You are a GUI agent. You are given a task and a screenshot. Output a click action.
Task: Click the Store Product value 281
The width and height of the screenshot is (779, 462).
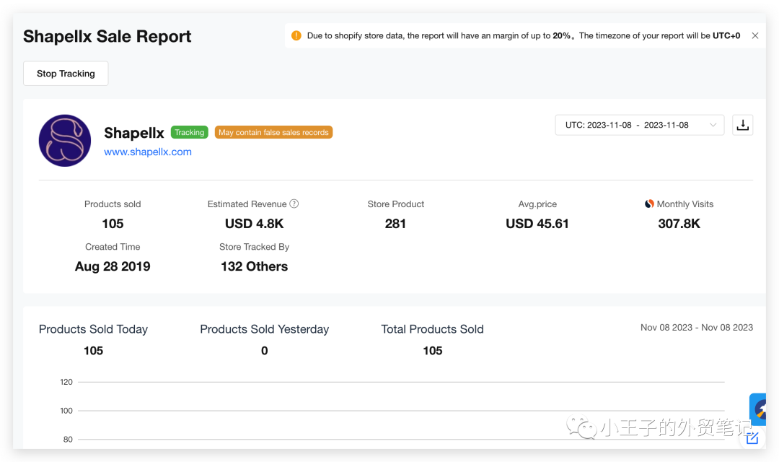tap(395, 224)
